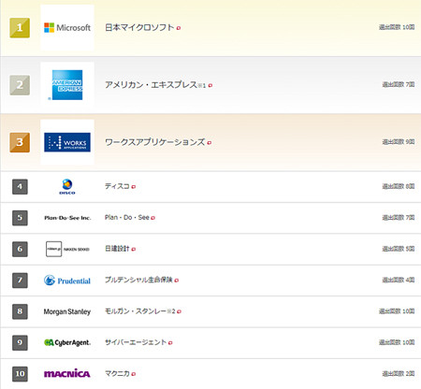Click the 選出回数 text in Microsoft row
This screenshot has width=421, height=389.
click(397, 27)
